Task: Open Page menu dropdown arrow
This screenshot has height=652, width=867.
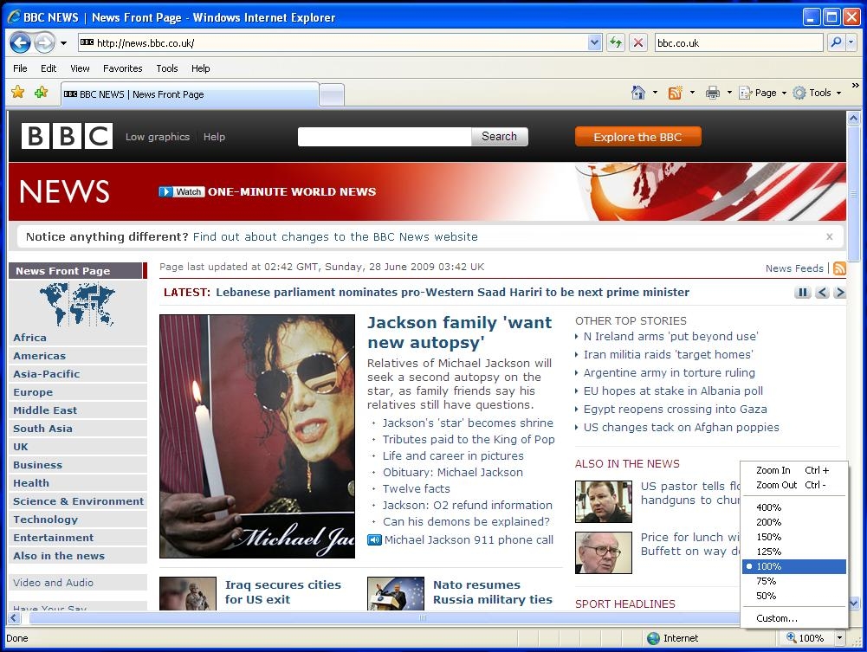Action: tap(784, 93)
